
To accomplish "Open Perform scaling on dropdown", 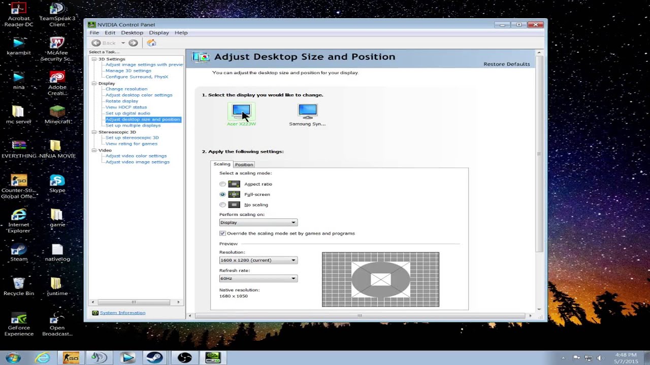I will pyautogui.click(x=258, y=223).
